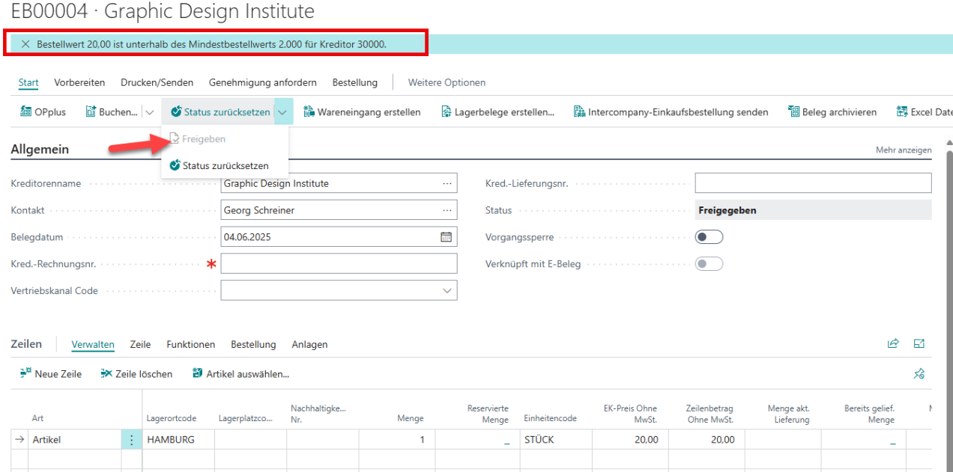The height and width of the screenshot is (472, 953).
Task: Click Mehr anzeigen link
Action: pyautogui.click(x=904, y=150)
